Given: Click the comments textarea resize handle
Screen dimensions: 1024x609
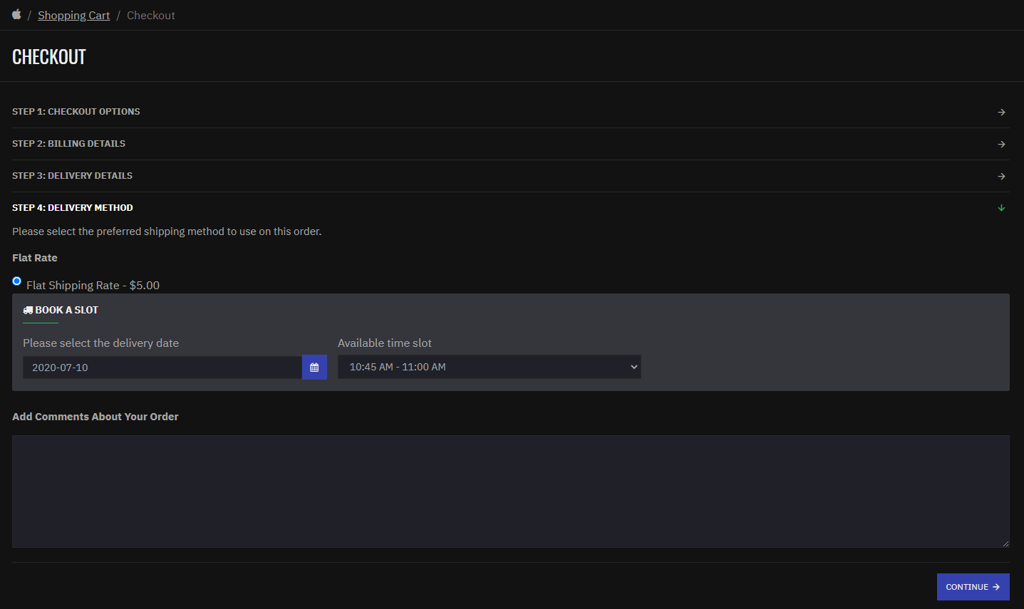Looking at the screenshot, I should coord(1005,543).
